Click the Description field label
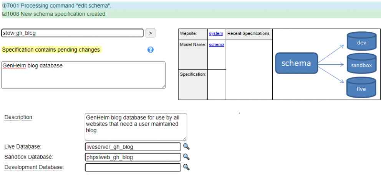381x175 pixels. [19, 117]
